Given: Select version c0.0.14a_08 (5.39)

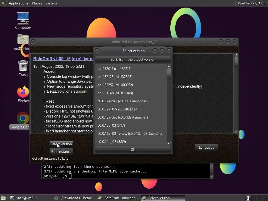Looking at the screenshot, I should 131,142.
